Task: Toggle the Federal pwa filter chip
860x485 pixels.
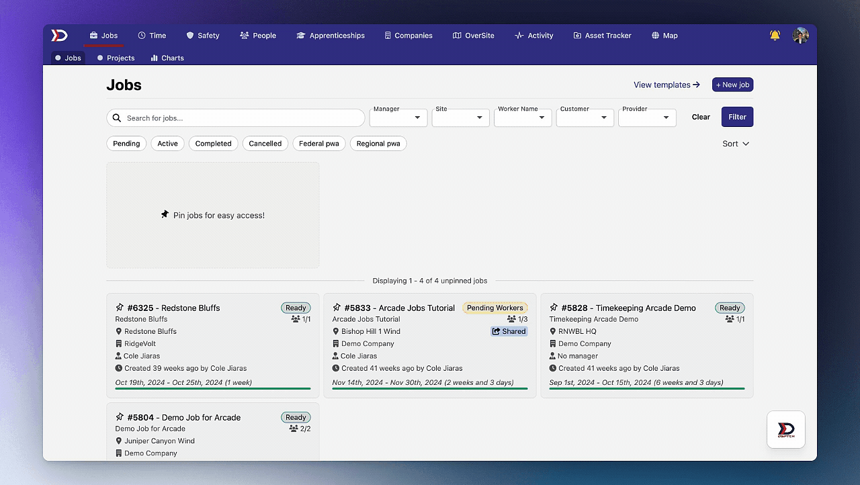Action: pos(319,144)
